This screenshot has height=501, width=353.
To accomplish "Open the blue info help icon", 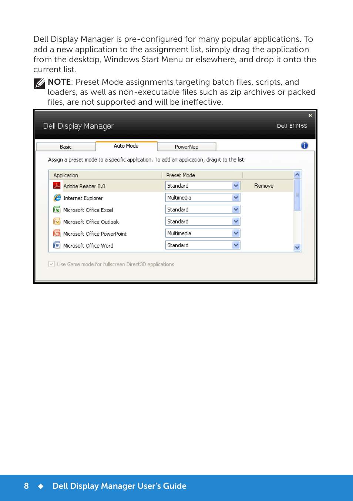I will tap(305, 146).
